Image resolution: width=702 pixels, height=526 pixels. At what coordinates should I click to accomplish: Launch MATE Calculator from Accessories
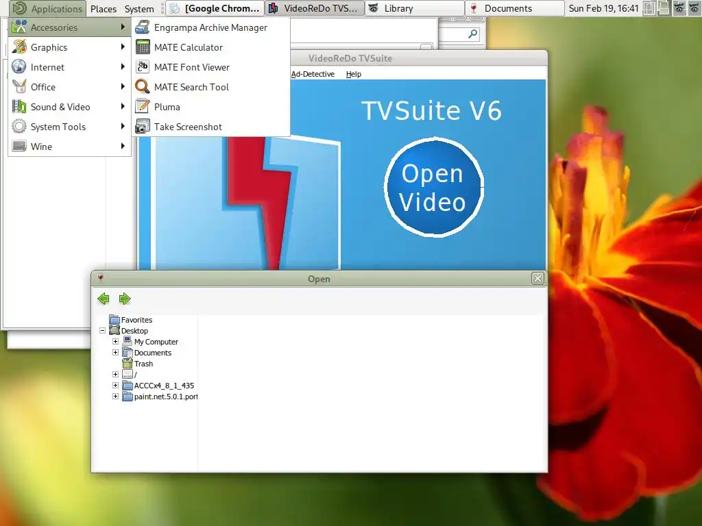[x=211, y=47]
